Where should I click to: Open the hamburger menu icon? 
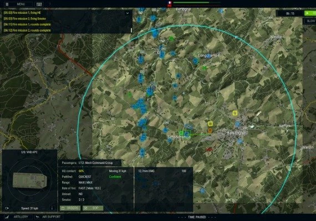7,4
